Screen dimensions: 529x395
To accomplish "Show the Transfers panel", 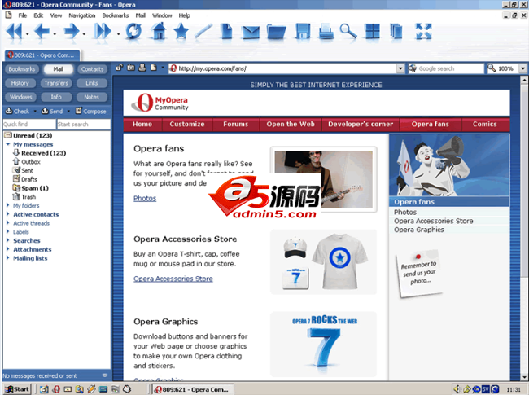I will point(56,83).
